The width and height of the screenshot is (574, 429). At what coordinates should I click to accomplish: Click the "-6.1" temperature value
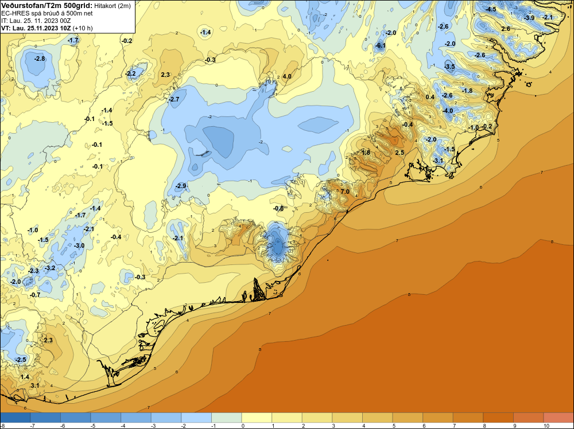381,46
